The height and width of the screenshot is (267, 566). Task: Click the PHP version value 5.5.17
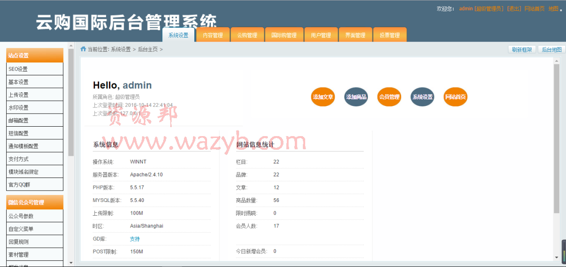[x=137, y=187]
